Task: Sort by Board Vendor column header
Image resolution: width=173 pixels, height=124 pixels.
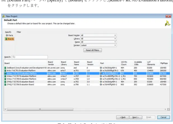Action: click(54, 63)
